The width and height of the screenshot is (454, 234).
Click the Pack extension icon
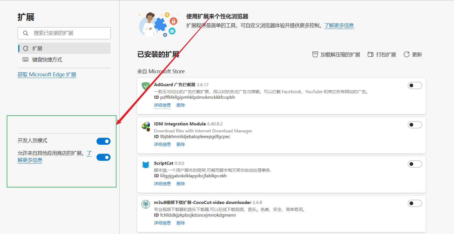371,54
